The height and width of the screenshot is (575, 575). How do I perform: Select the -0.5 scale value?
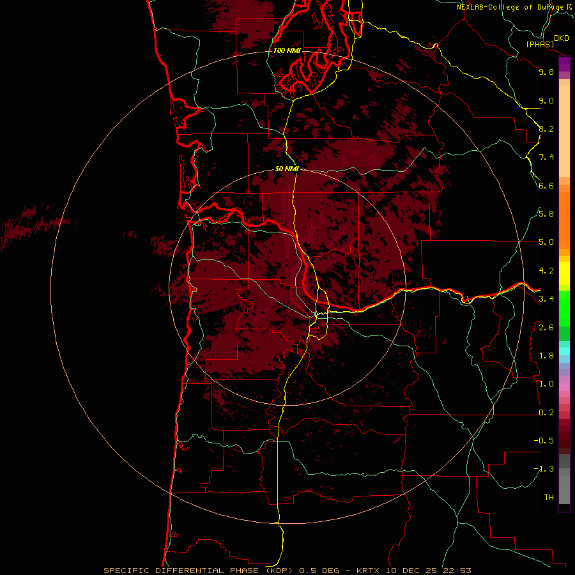[x=544, y=441]
